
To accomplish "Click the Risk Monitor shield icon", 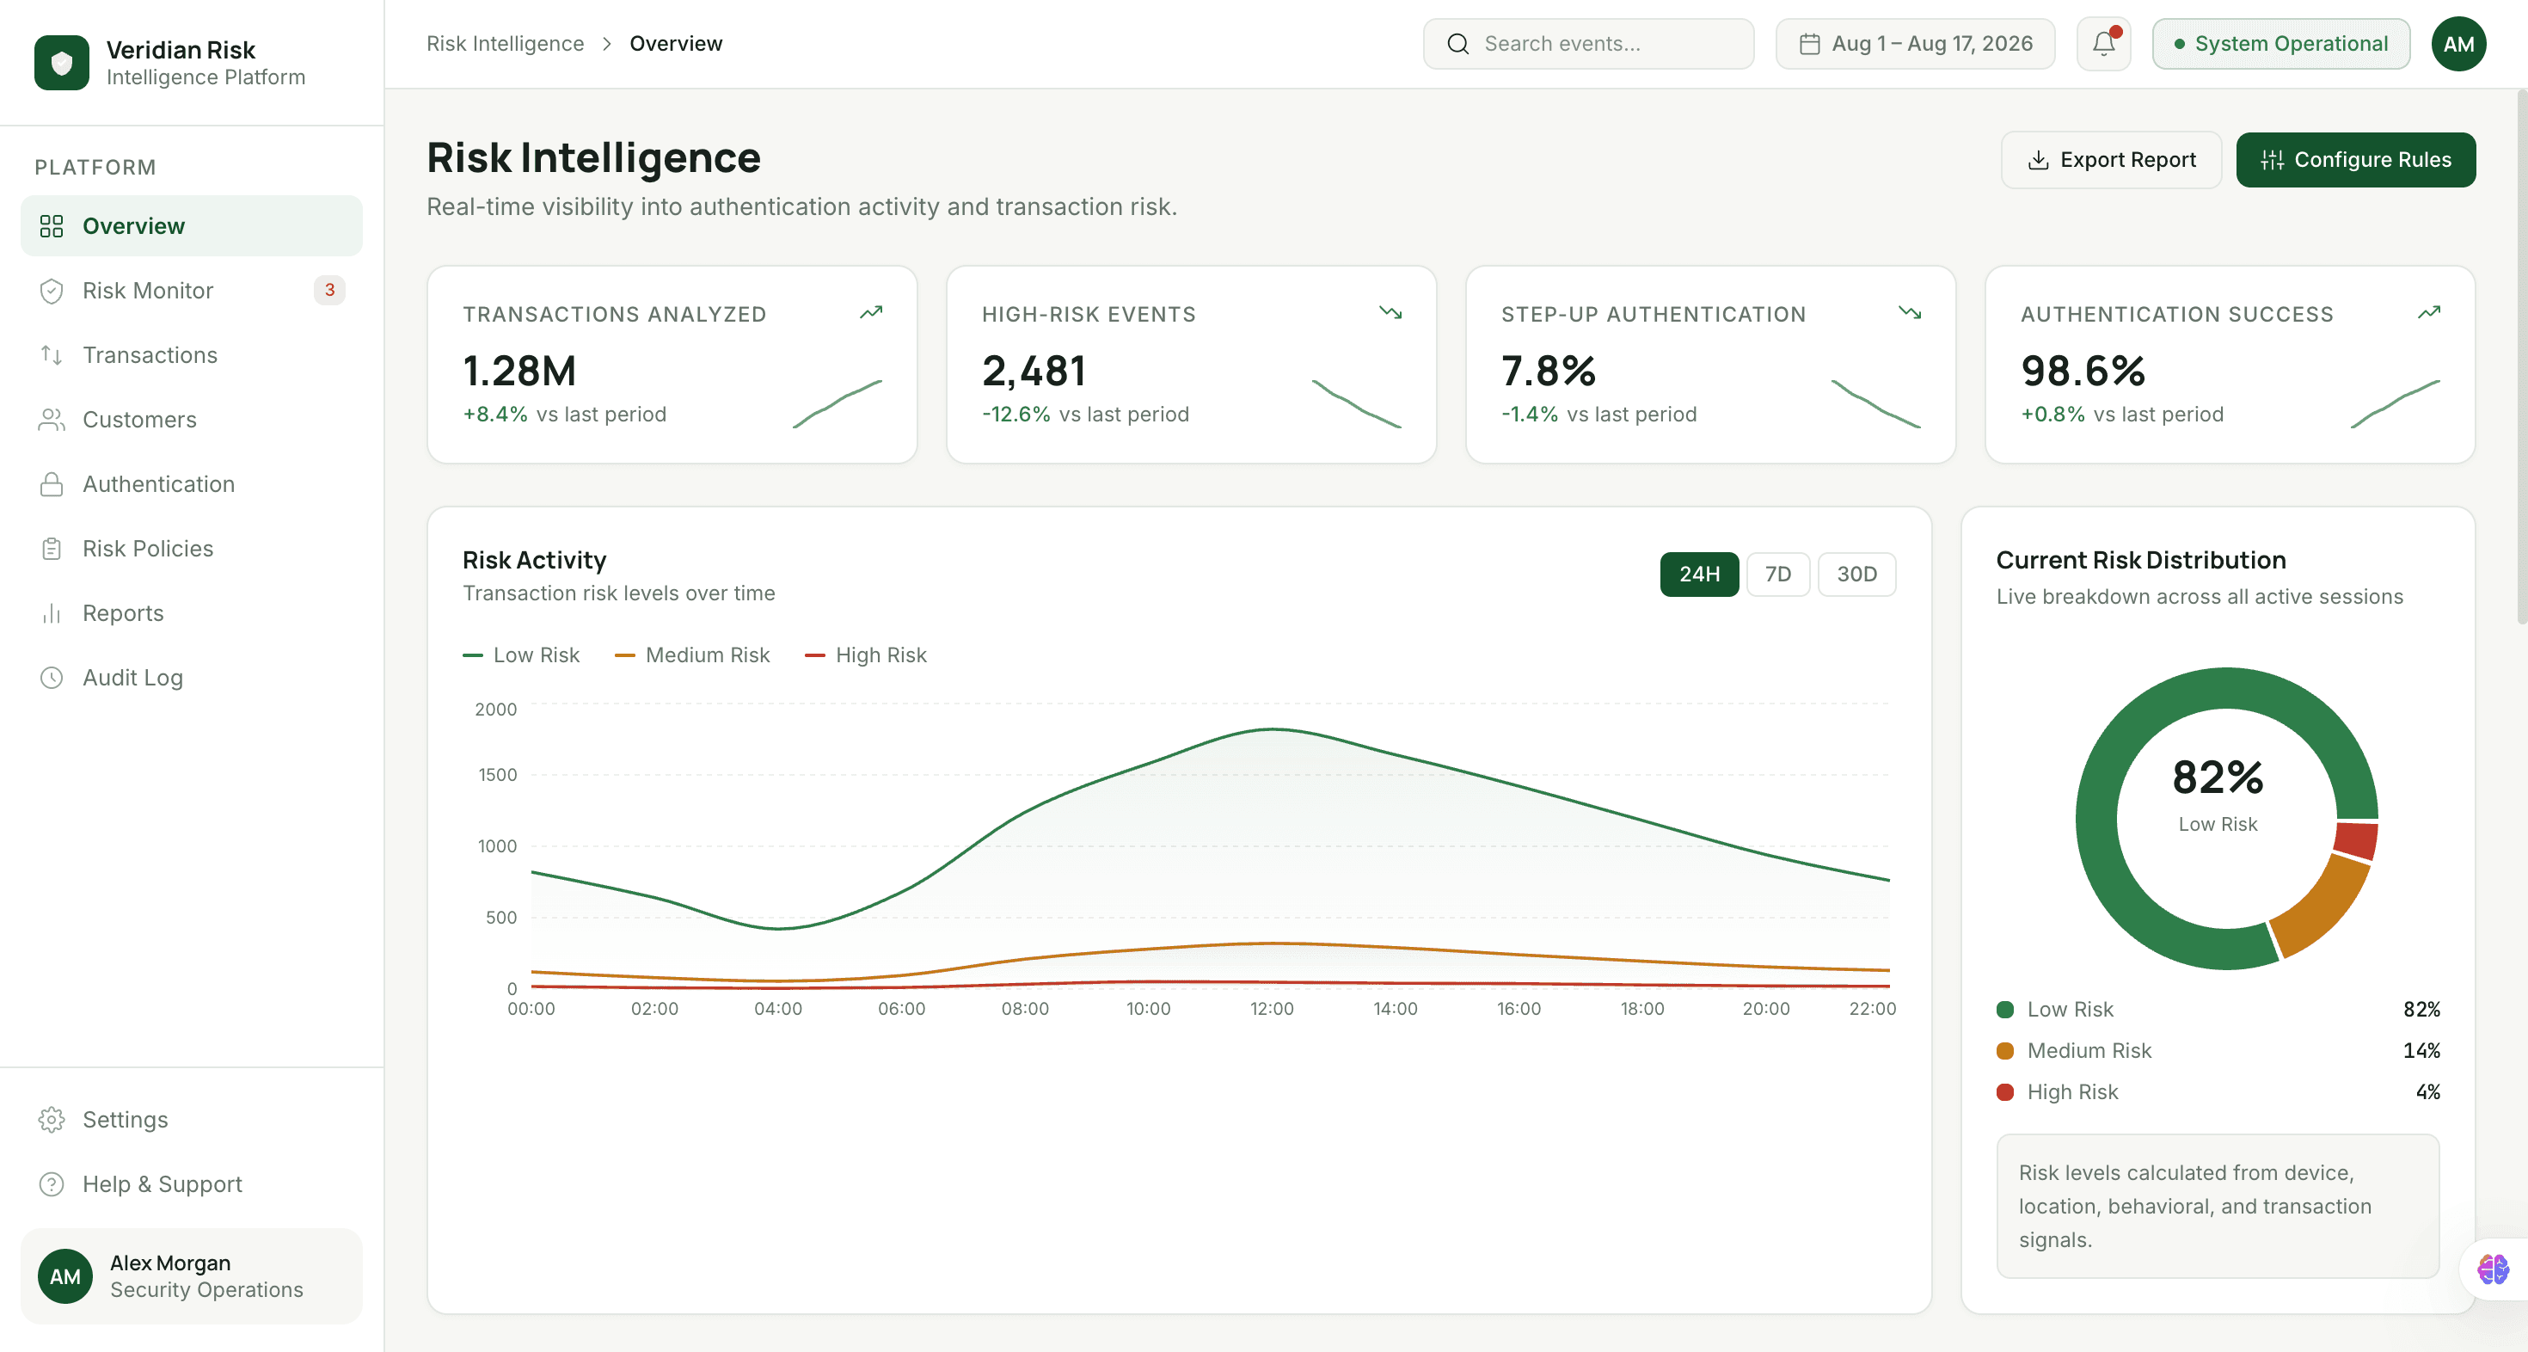I will pyautogui.click(x=51, y=291).
